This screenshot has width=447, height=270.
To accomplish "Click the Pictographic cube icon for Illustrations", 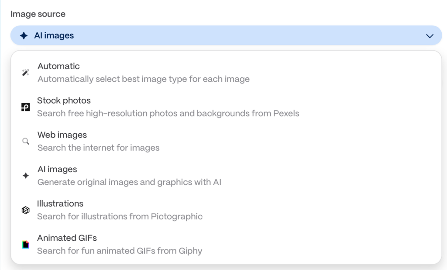I will [26, 210].
